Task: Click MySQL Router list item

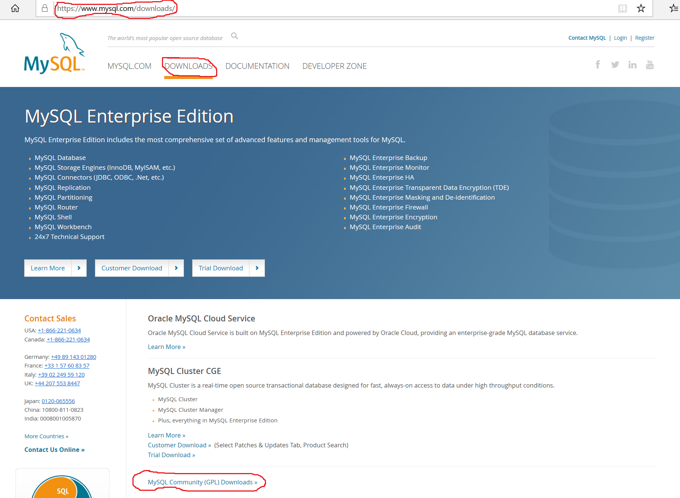Action: pyautogui.click(x=56, y=207)
